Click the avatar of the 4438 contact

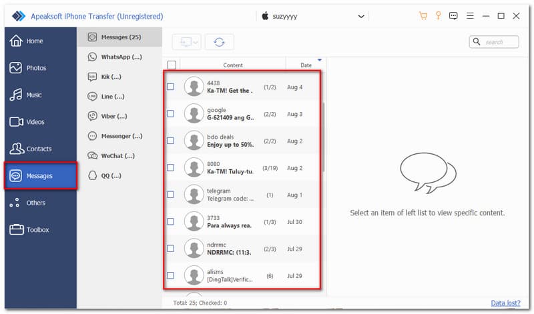click(x=194, y=87)
